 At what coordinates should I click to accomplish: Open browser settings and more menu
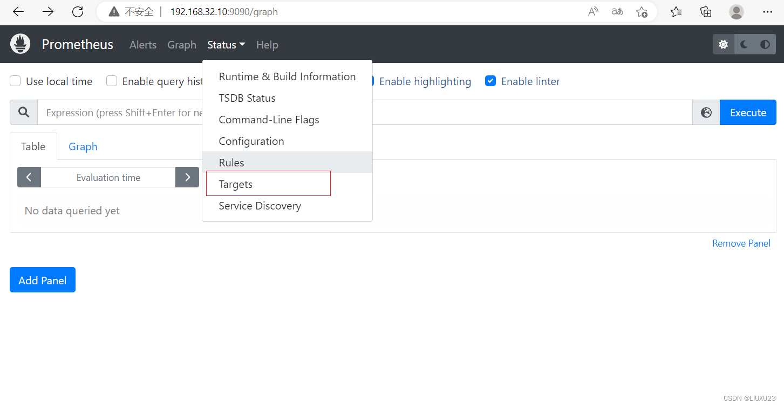coord(767,12)
